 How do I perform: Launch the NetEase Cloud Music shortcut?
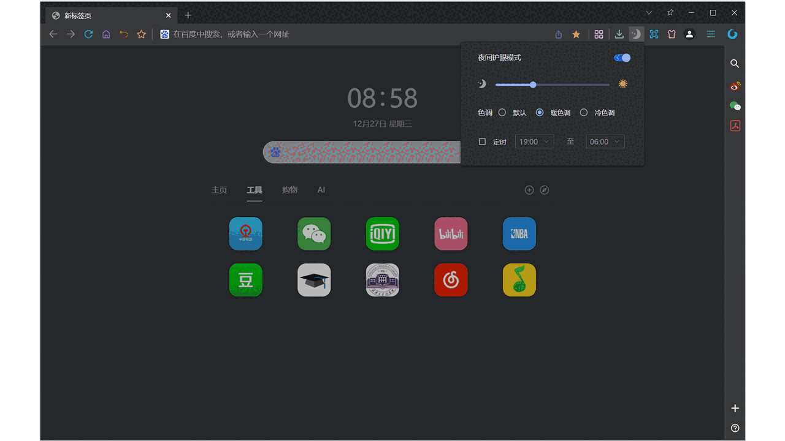pyautogui.click(x=451, y=279)
